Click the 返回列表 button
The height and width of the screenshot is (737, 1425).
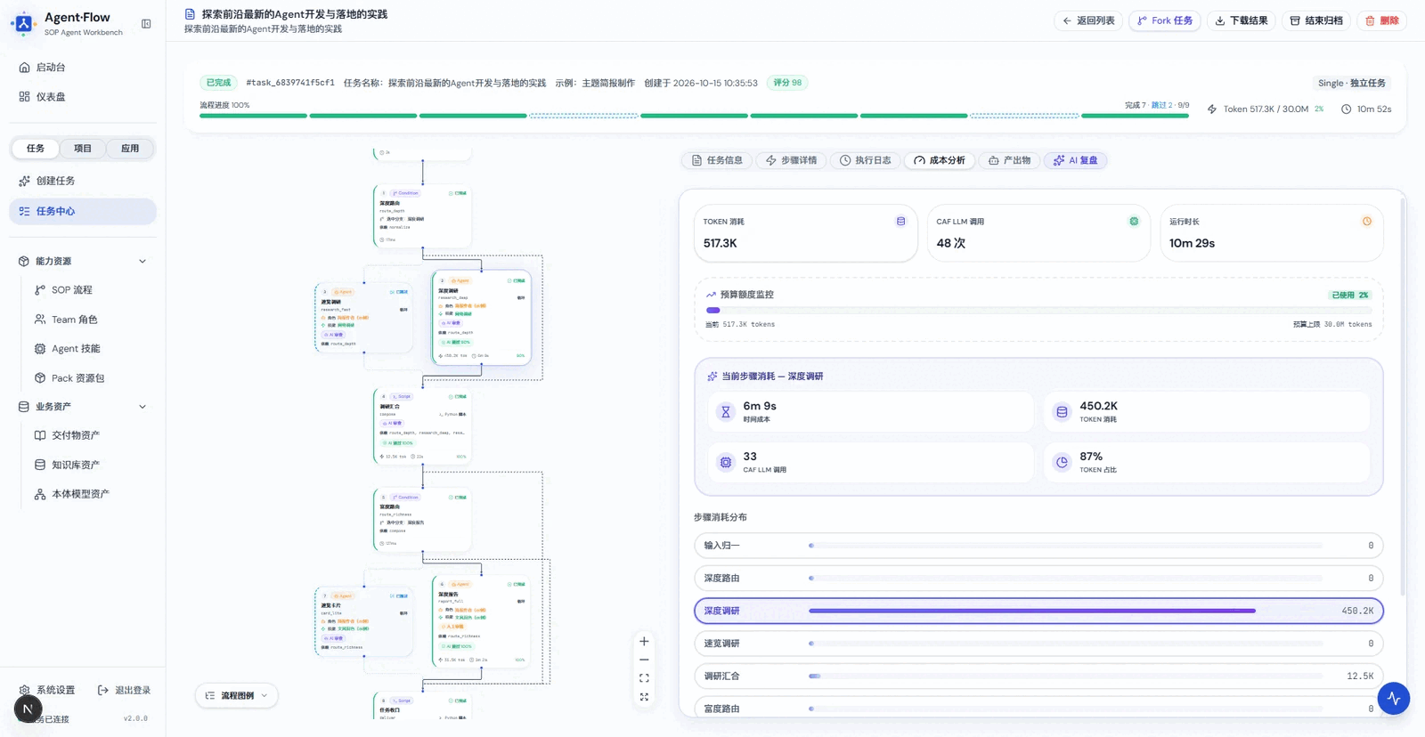pyautogui.click(x=1088, y=20)
